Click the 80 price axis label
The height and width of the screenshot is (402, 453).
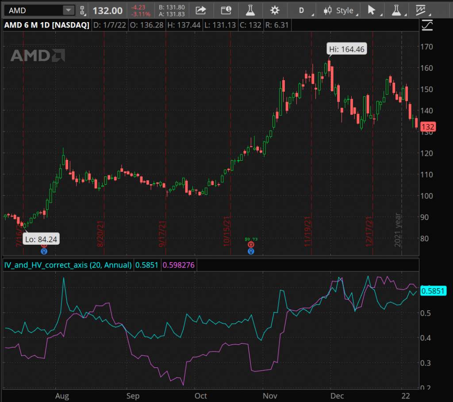425,239
